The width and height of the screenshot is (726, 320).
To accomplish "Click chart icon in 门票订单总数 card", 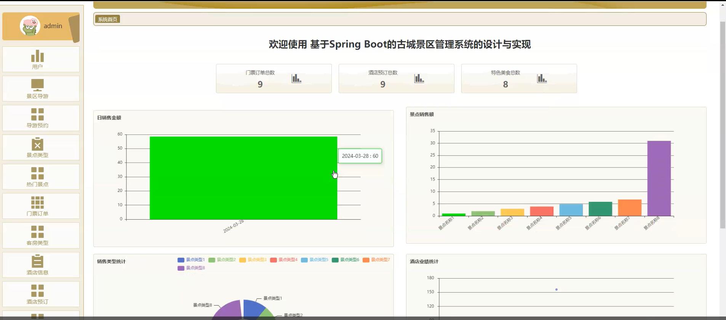I will (296, 78).
